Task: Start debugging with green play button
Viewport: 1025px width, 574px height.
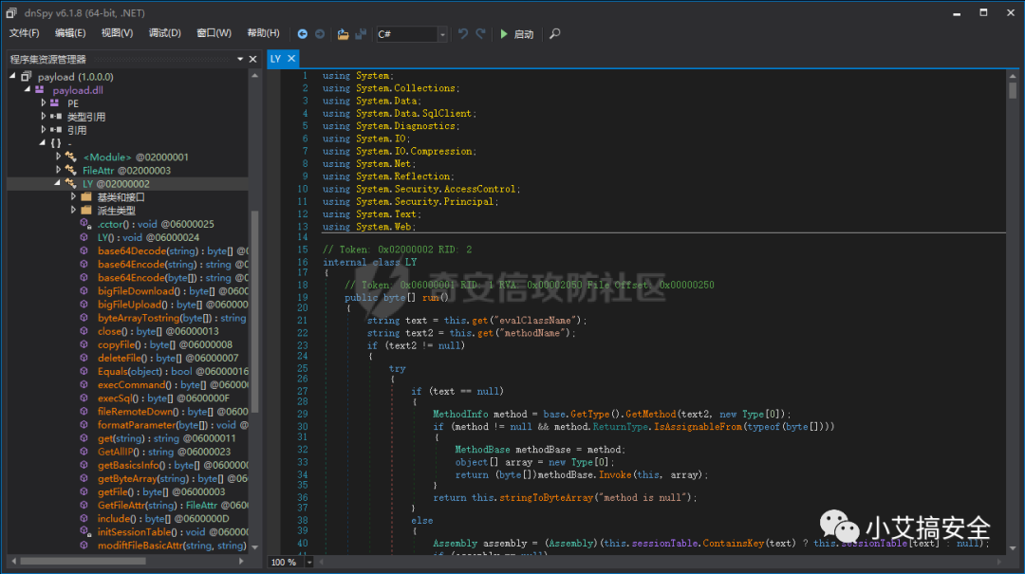Action: pos(516,34)
